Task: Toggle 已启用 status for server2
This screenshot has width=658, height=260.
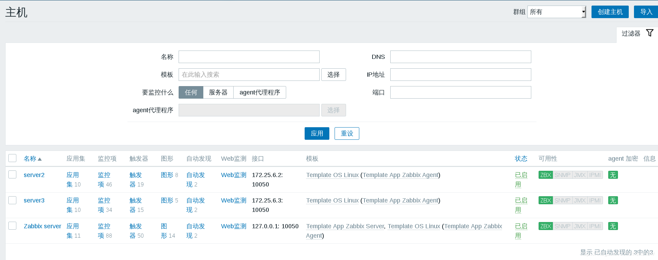Action: (x=521, y=179)
